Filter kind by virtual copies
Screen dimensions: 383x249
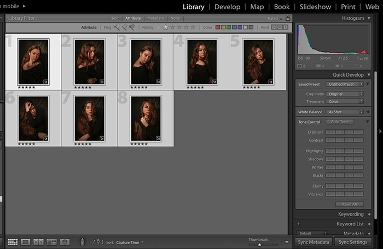(x=280, y=27)
